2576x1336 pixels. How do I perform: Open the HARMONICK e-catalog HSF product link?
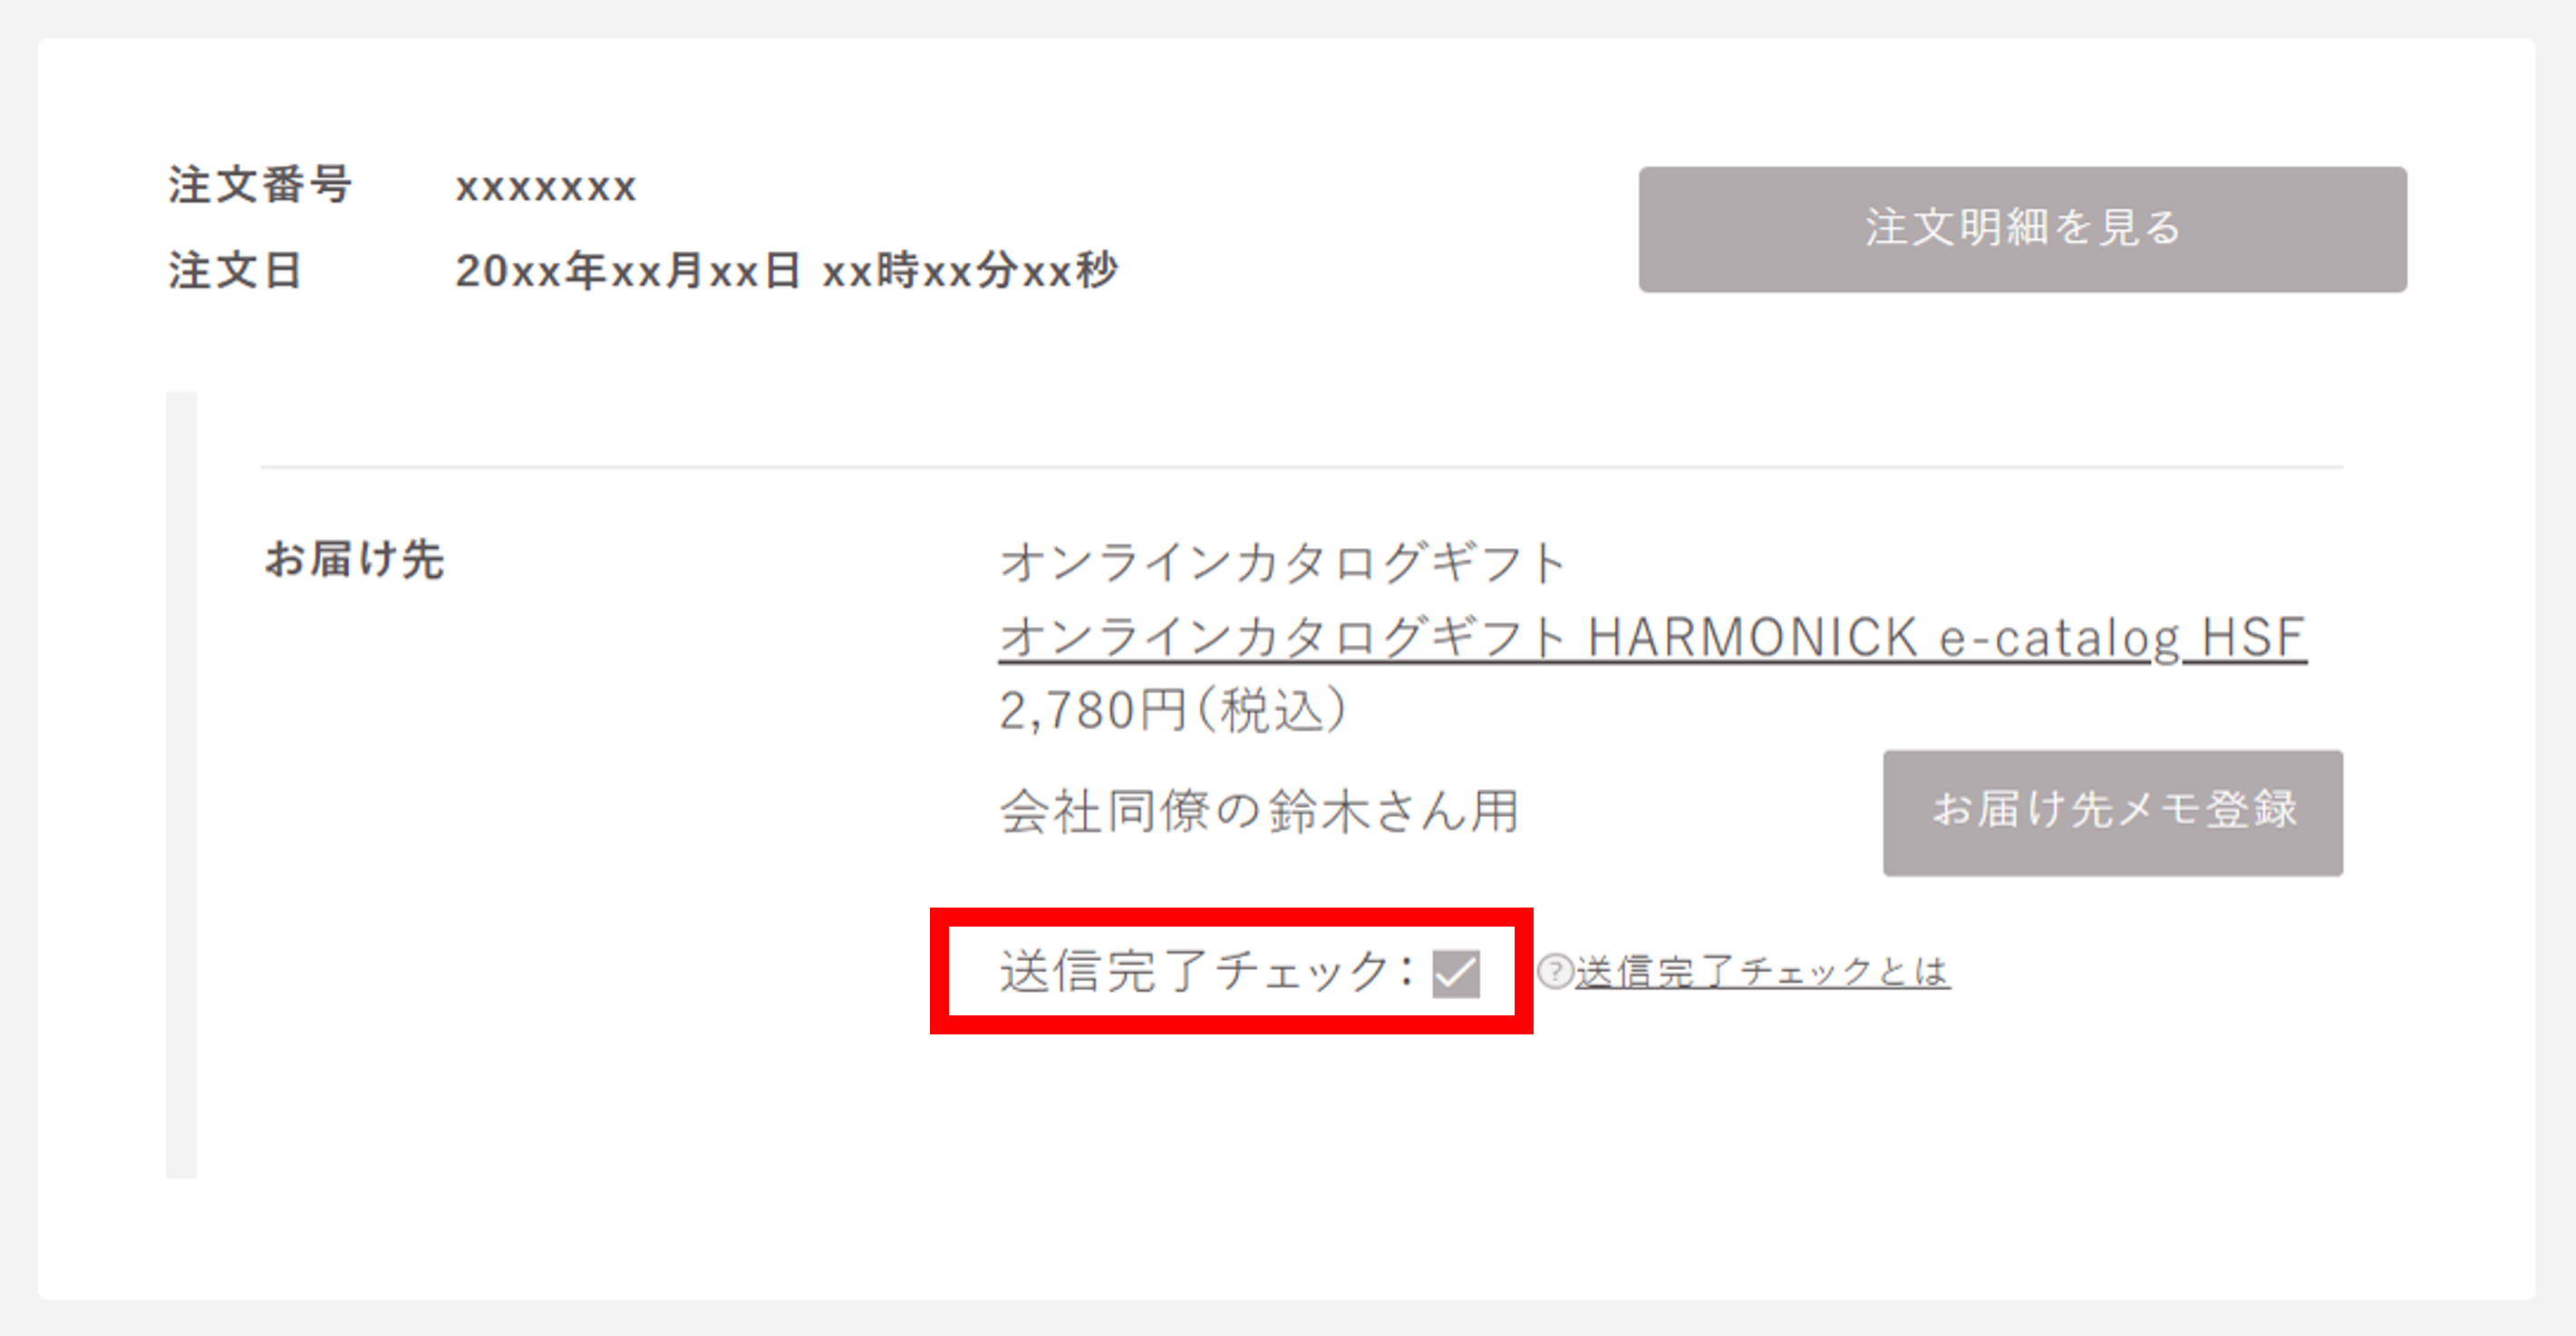(x=1653, y=638)
